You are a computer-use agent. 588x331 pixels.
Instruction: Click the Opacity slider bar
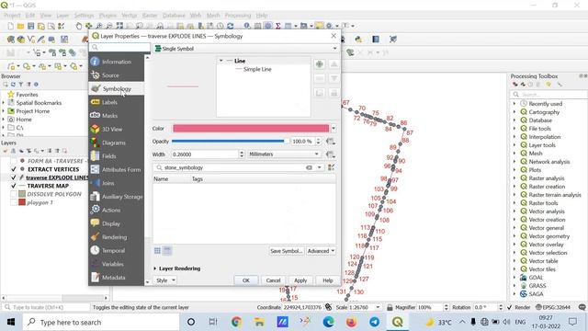231,142
